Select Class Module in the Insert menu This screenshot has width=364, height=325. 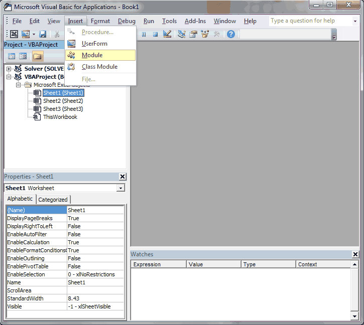(x=99, y=67)
